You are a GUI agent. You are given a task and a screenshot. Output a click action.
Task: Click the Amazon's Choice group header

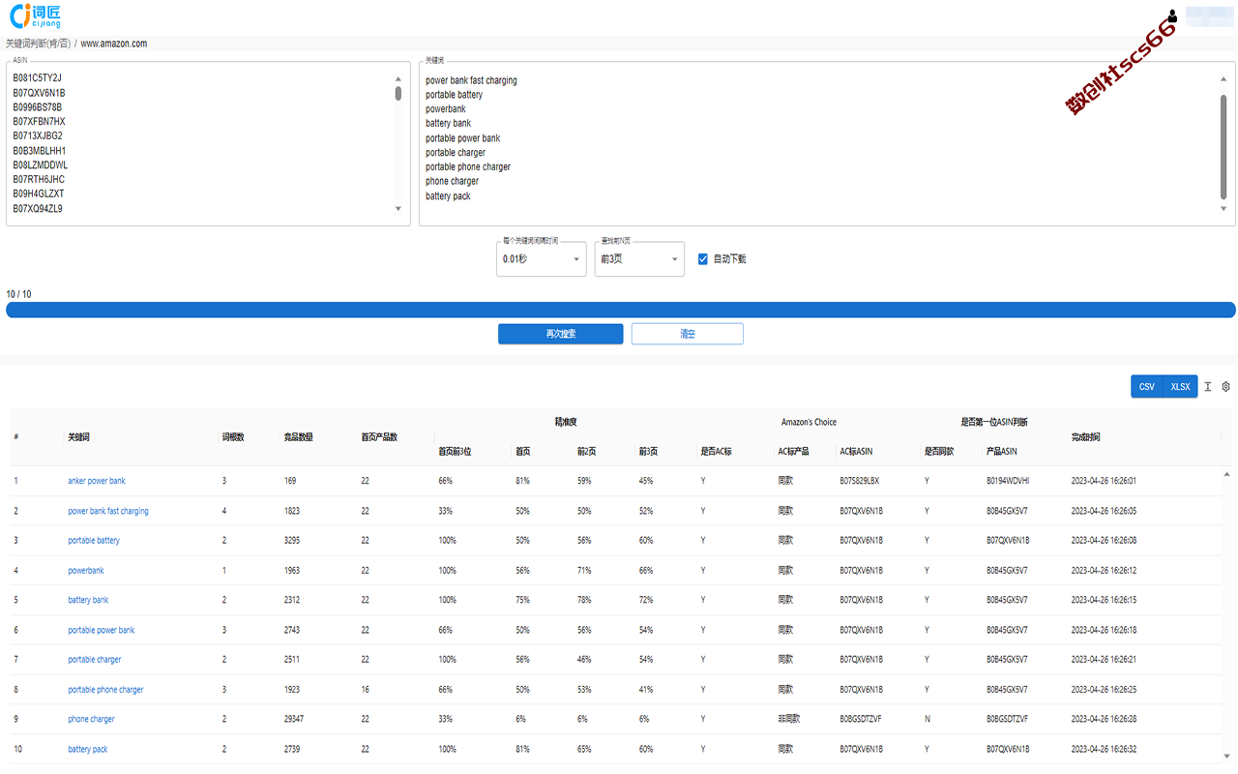809,422
